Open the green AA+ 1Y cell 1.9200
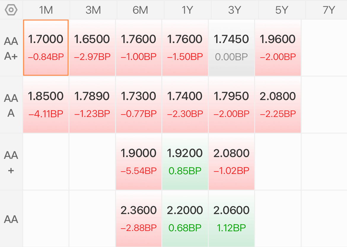 185,161
